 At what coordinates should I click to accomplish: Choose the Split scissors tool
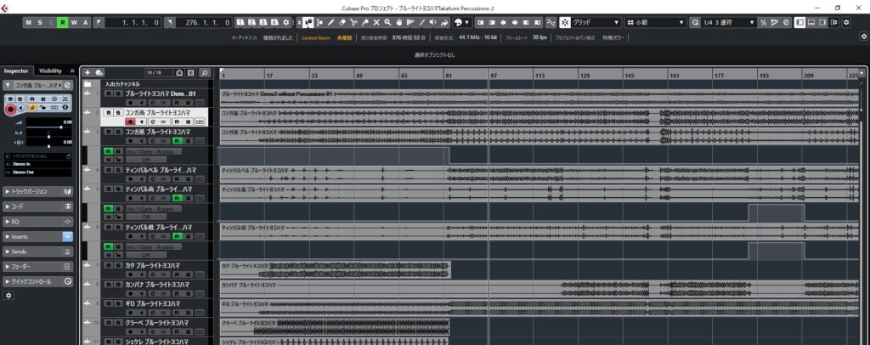(x=353, y=22)
